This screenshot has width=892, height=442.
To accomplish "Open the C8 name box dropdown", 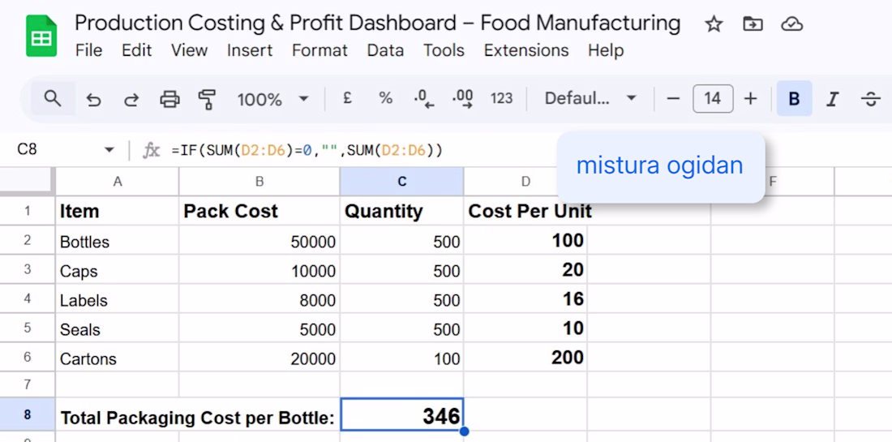I will tap(109, 150).
